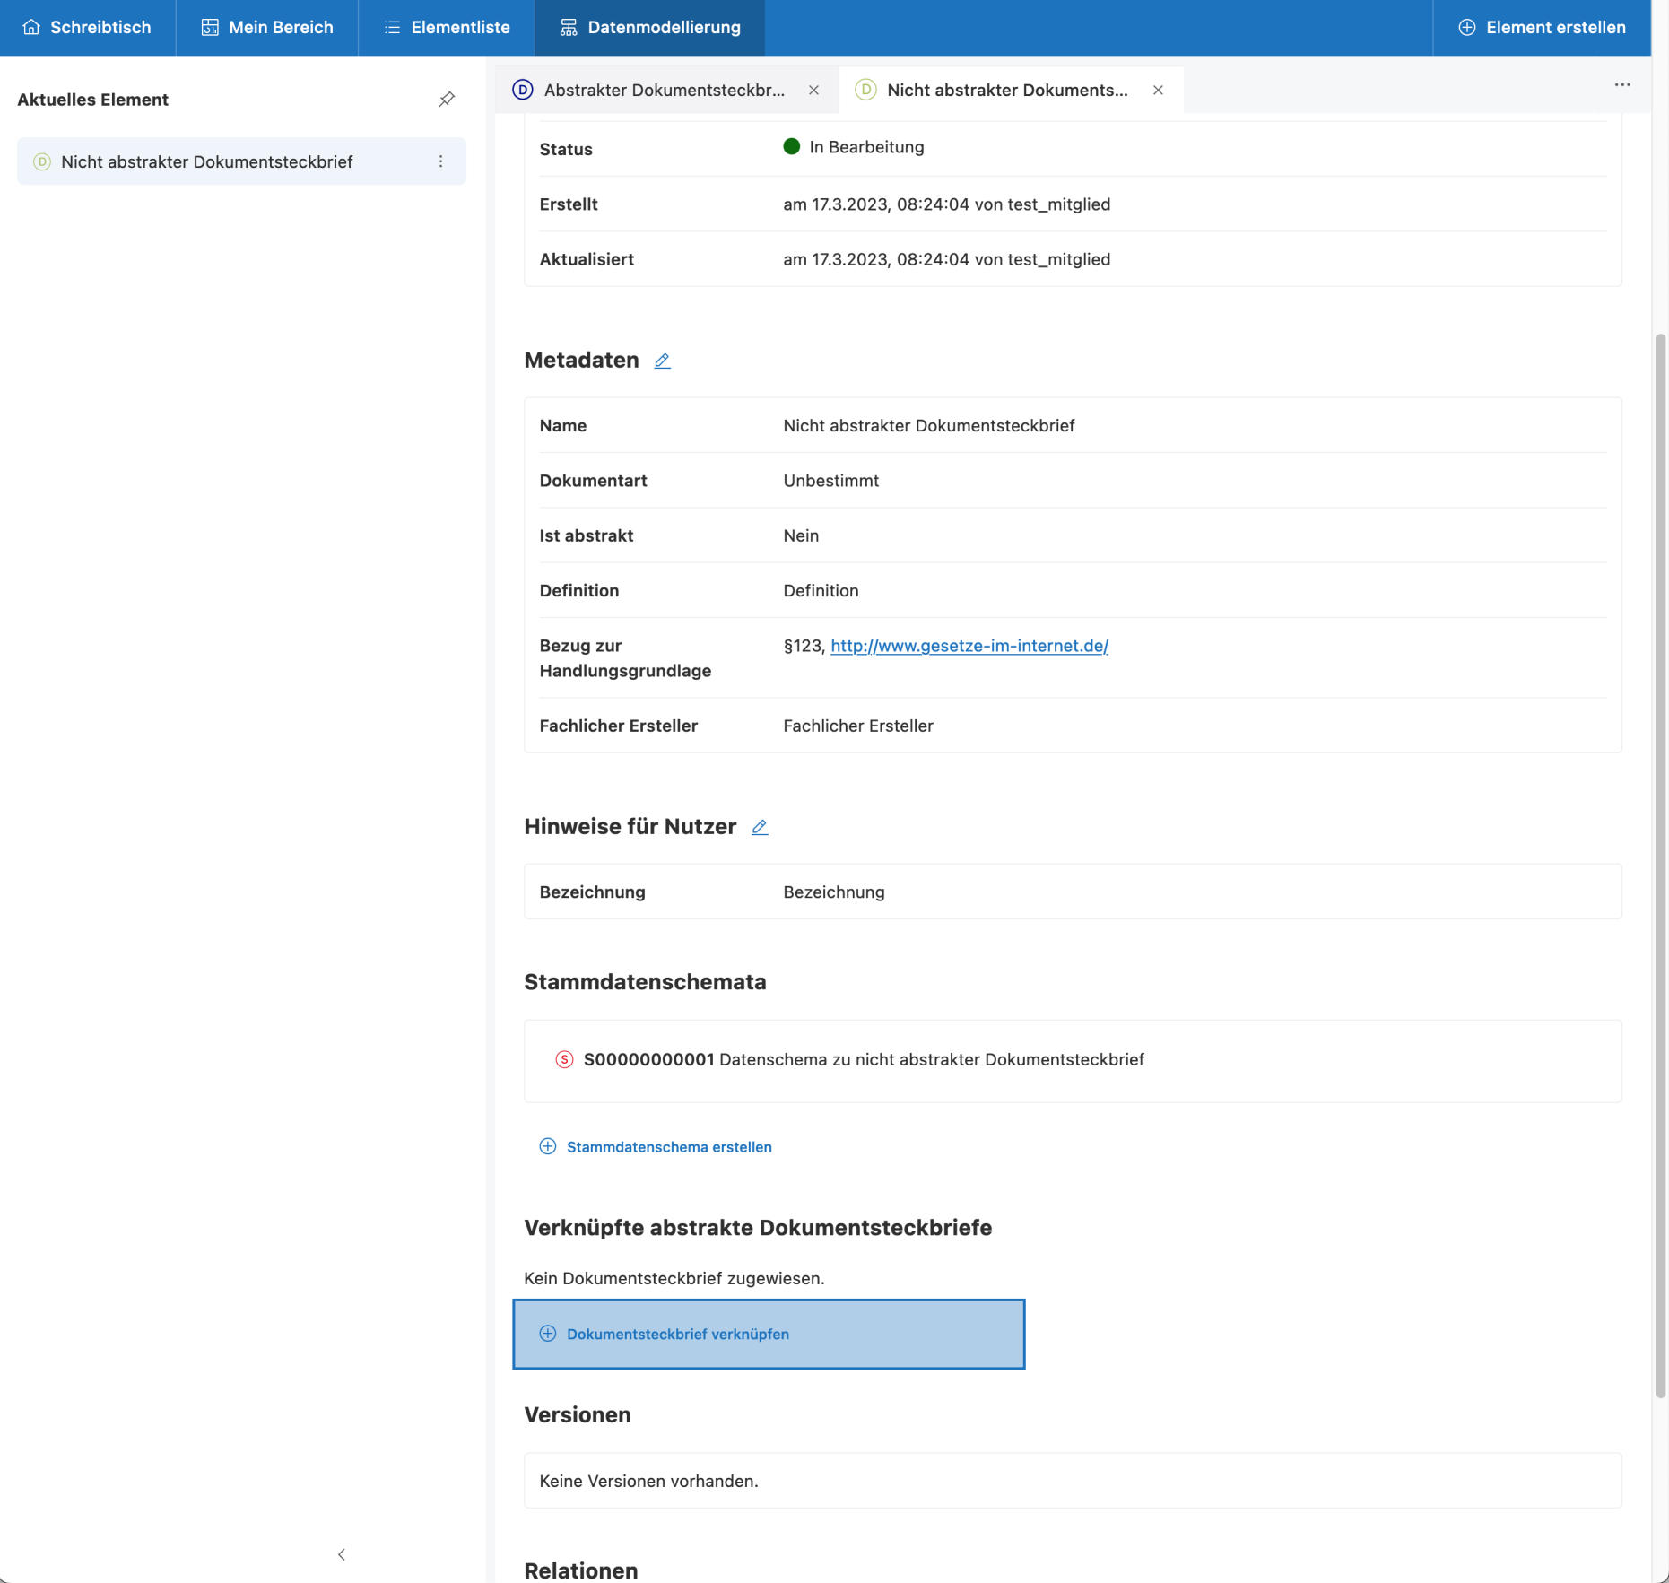Click the red S Stammdatenschema icon
The height and width of the screenshot is (1583, 1669).
coord(564,1059)
